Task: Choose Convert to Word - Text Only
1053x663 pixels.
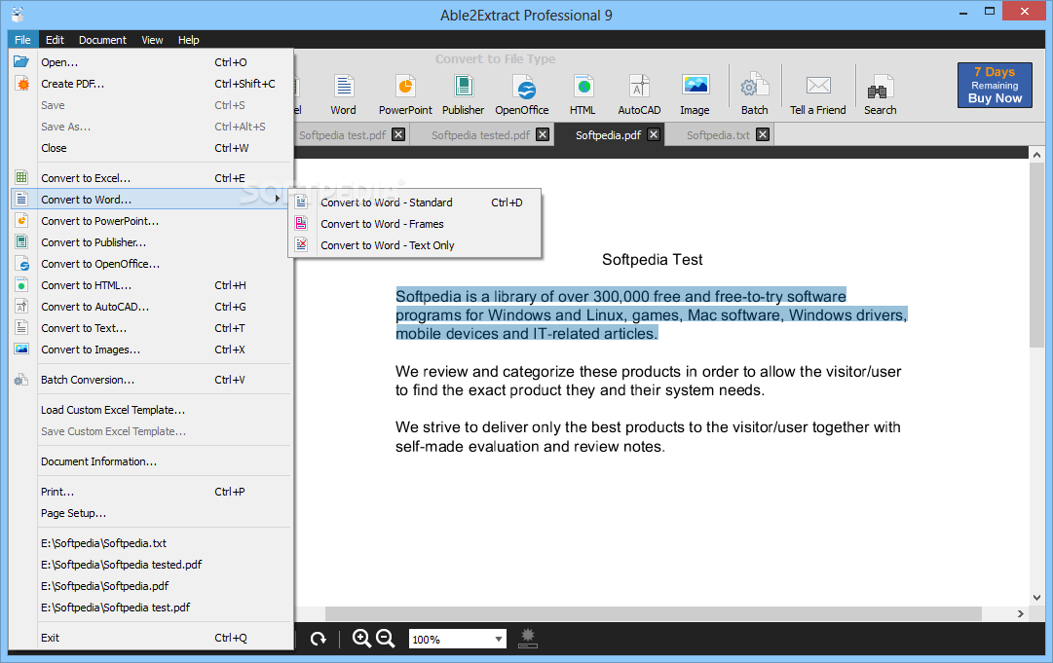Action: click(414, 245)
